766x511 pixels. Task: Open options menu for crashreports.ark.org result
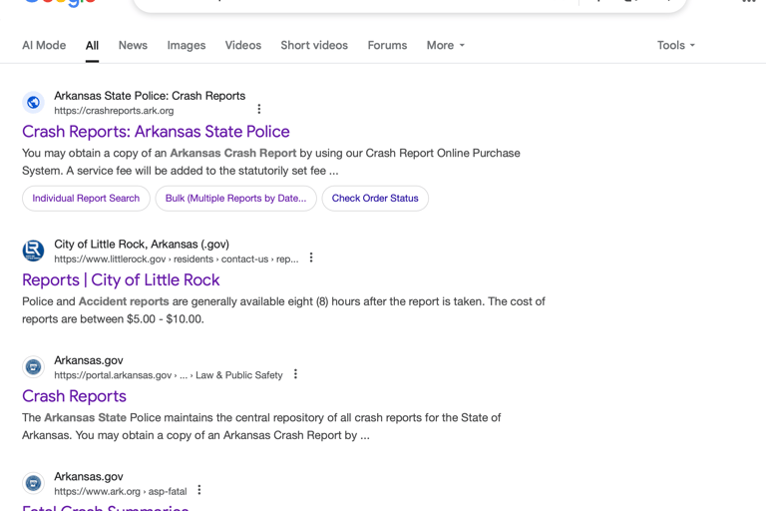259,109
